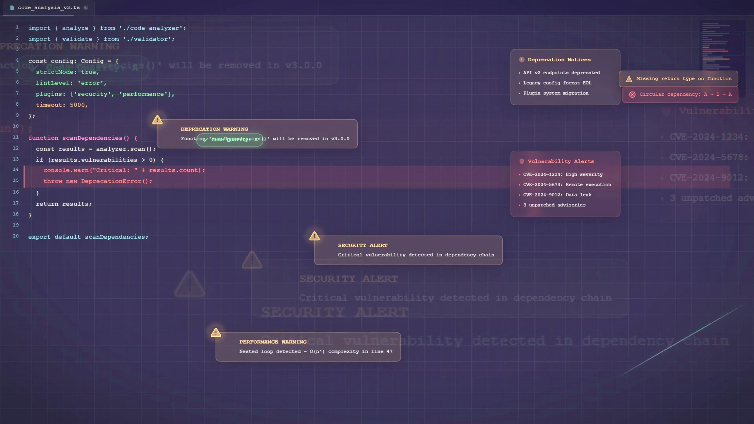Viewport: 754px width, 424px height.
Task: Click 'CVE-2024-9012: Data leak' in the Vulnerability Alerts panel
Action: (x=557, y=195)
